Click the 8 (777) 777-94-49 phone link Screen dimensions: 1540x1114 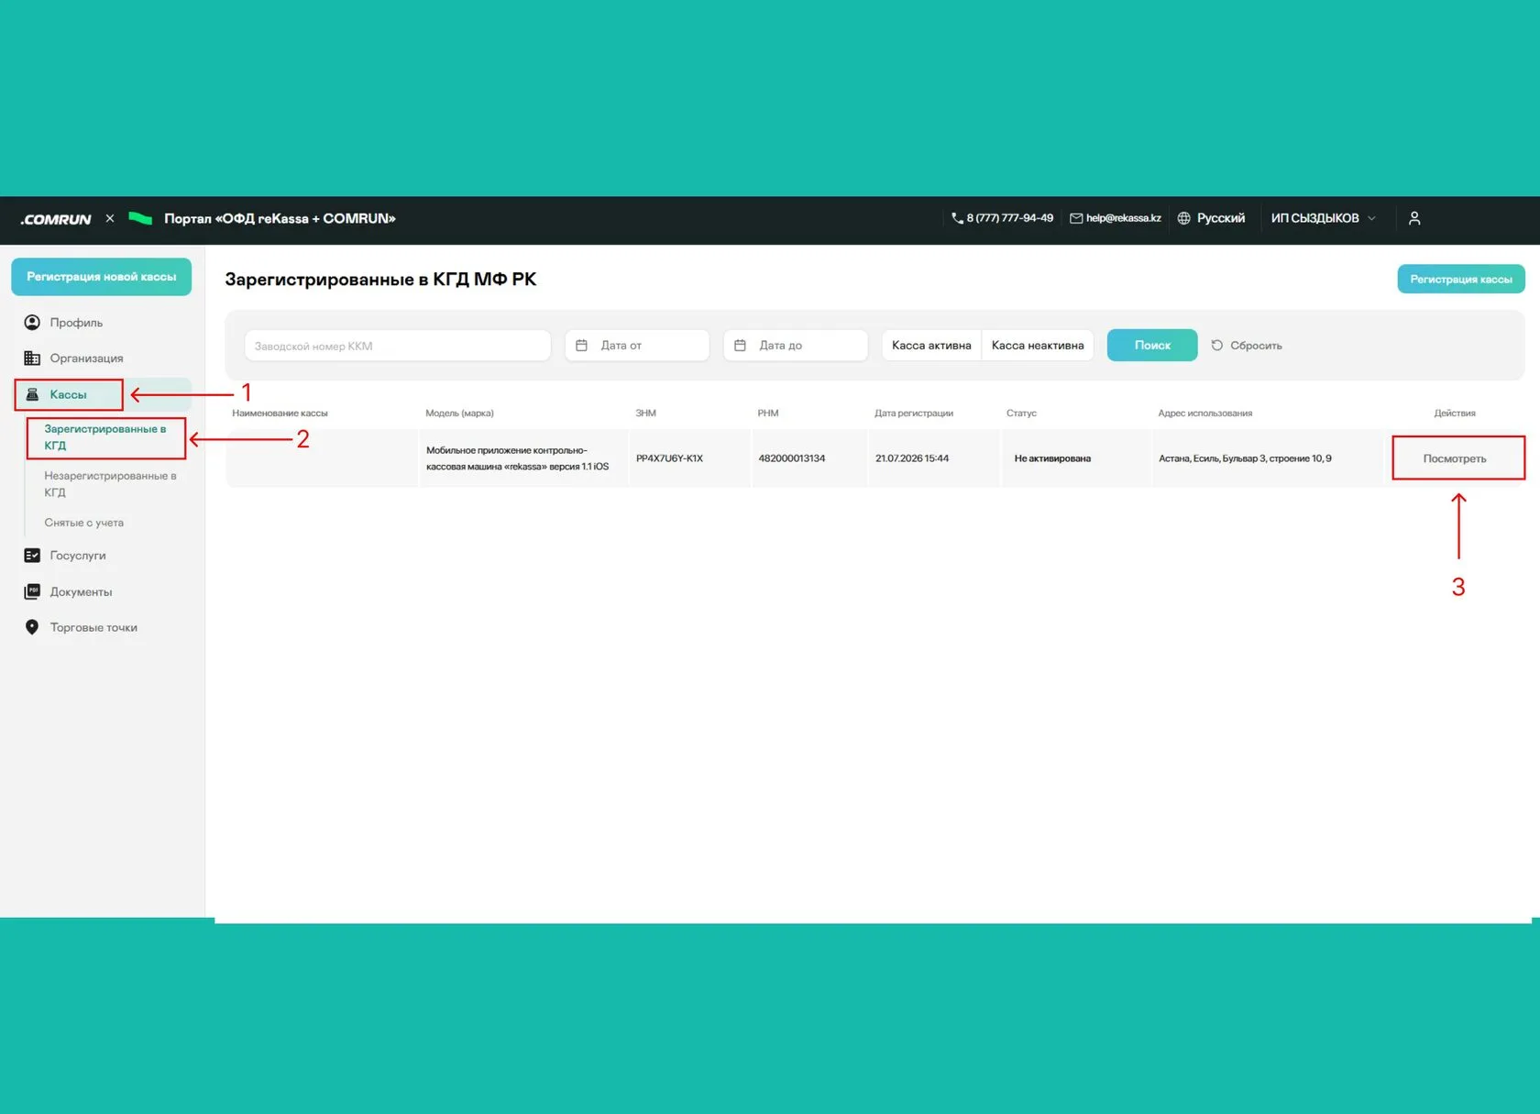click(x=1010, y=218)
